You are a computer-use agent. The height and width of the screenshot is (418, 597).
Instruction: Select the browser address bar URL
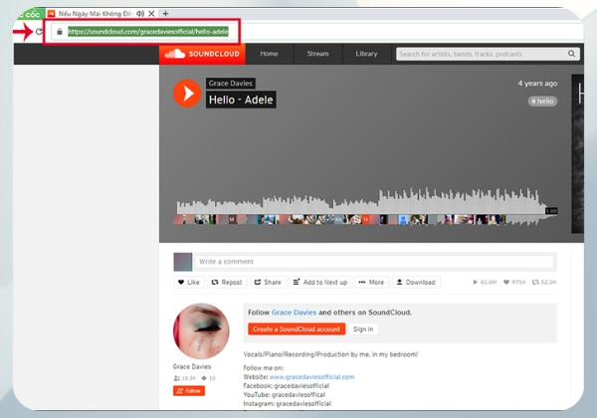tap(148, 32)
